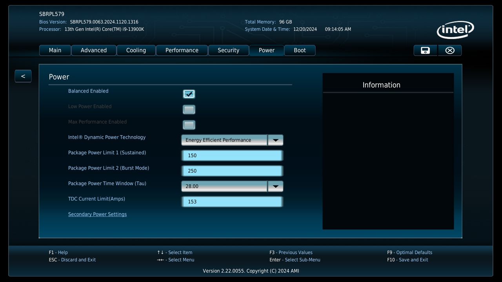This screenshot has height=282, width=502.
Task: Click the Package Power Limit 1 field
Action: (232, 155)
